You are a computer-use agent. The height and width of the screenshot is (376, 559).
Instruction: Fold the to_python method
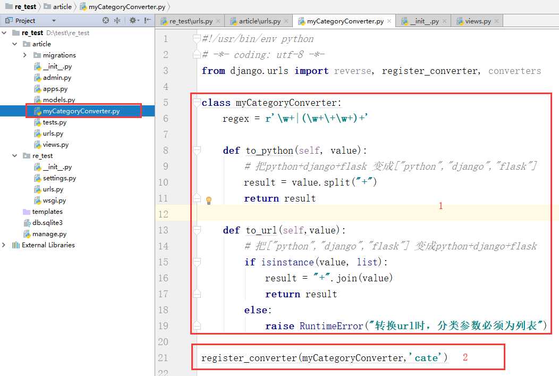pos(197,150)
